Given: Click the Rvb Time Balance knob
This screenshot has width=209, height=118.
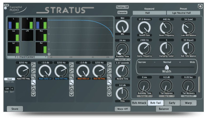Looking at the screenshot, I should [x=188, y=49].
